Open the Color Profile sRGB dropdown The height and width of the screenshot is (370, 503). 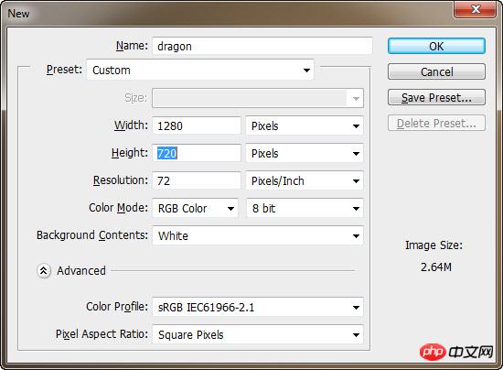(258, 308)
